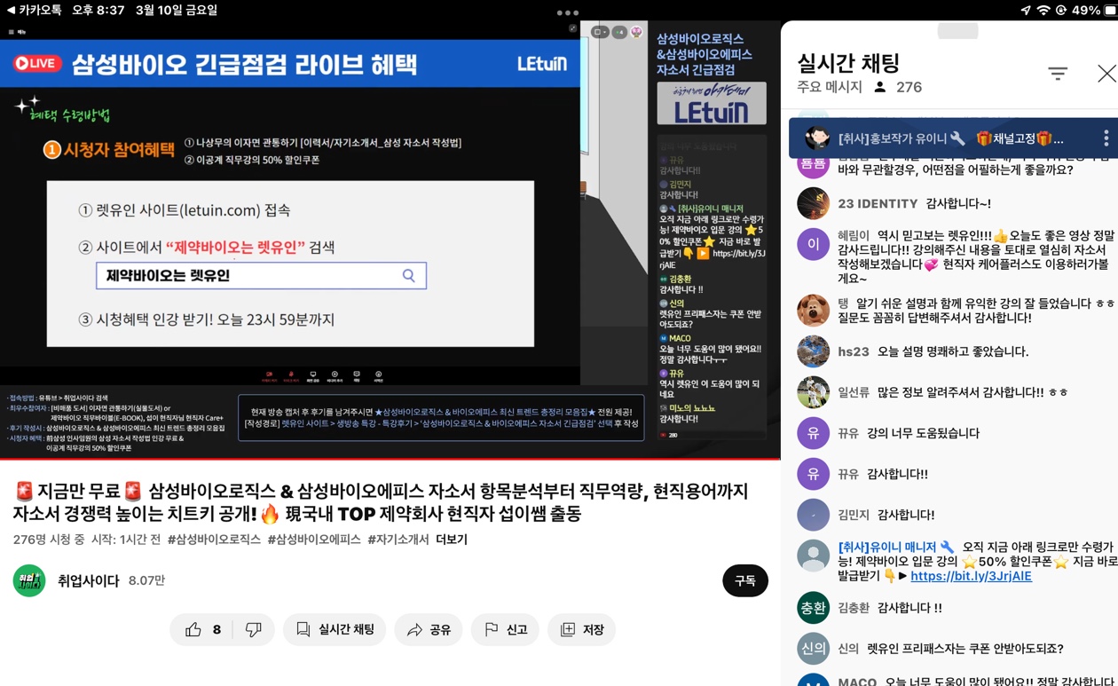Open the live chat filter icon
Image resolution: width=1118 pixels, height=686 pixels.
(x=1058, y=74)
